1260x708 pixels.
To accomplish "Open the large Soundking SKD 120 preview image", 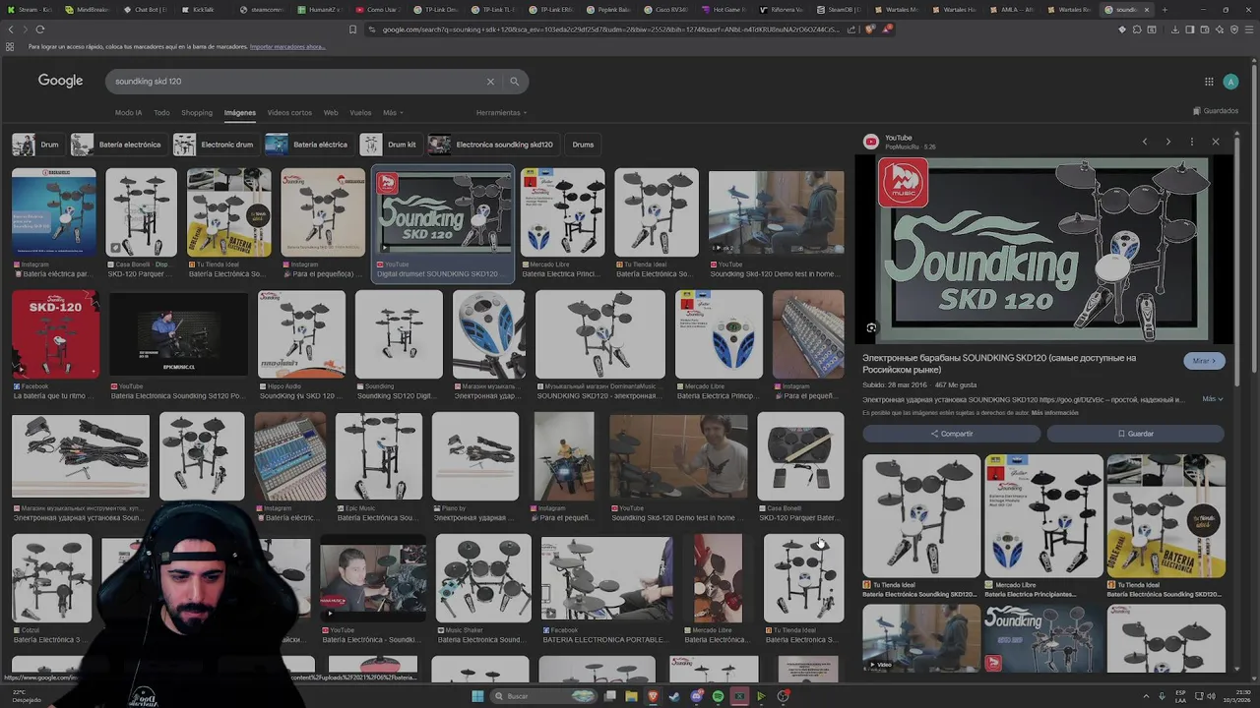I will 1043,250.
